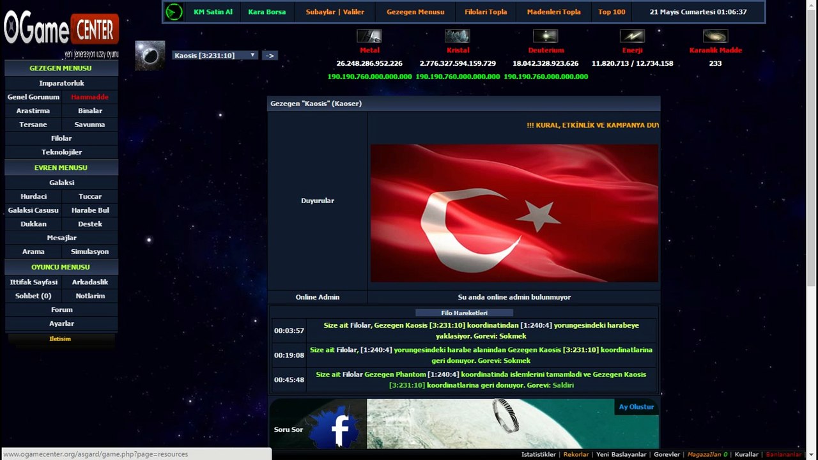Click the Filo Hareketleri header
This screenshot has height=460, width=818.
[x=464, y=313]
